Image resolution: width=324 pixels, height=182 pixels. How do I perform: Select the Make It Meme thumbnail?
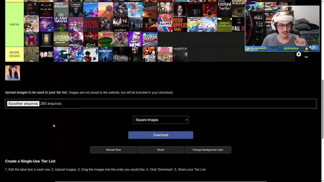tap(135, 39)
